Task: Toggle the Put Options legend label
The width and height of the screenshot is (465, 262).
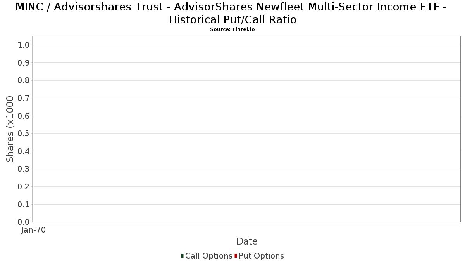Action: [261, 256]
